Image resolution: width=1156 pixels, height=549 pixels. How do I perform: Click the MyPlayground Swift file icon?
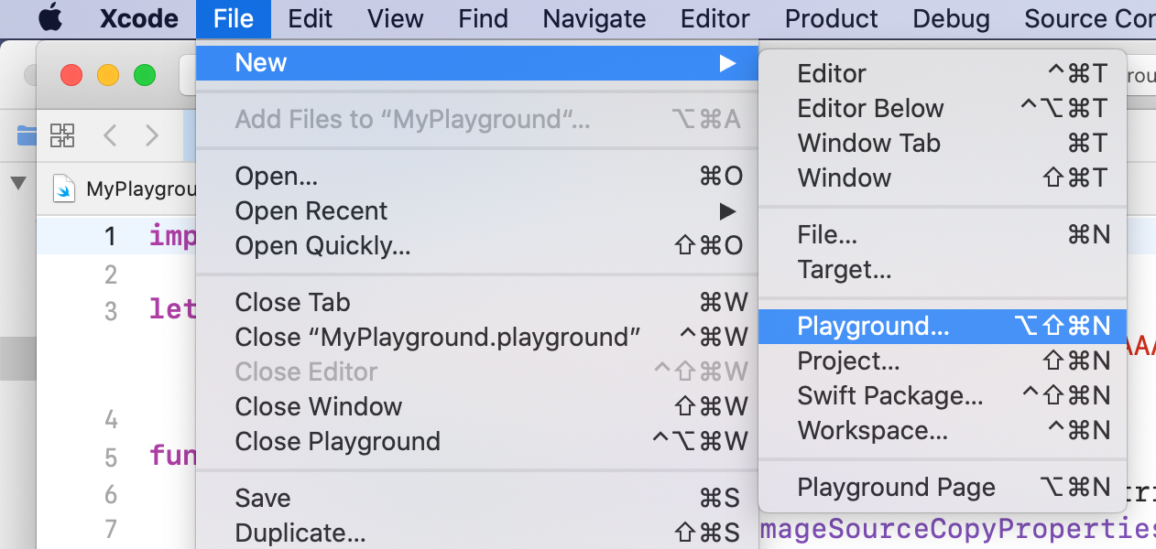click(64, 188)
